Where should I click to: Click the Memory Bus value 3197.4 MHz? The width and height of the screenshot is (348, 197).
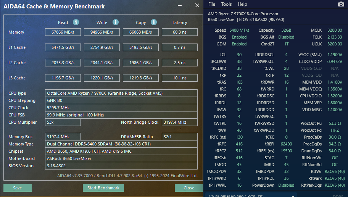pyautogui.click(x=63, y=137)
